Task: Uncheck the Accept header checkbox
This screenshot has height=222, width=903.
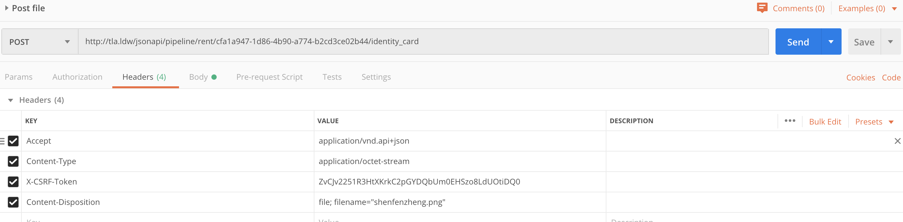Action: click(13, 141)
